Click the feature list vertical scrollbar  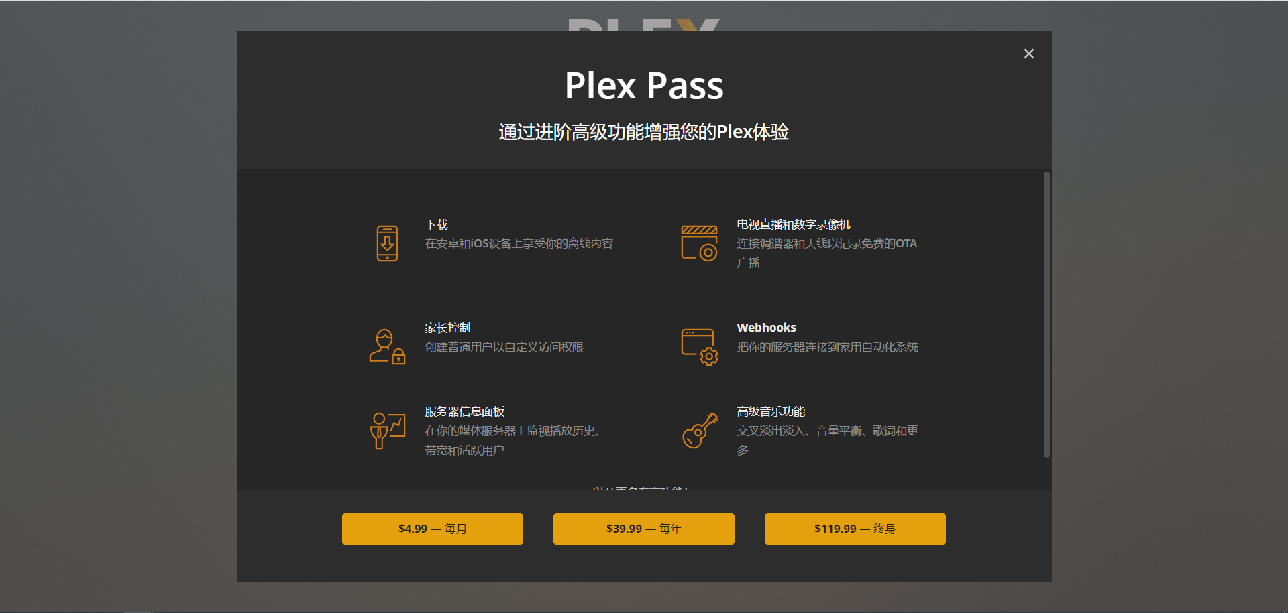pyautogui.click(x=1046, y=315)
